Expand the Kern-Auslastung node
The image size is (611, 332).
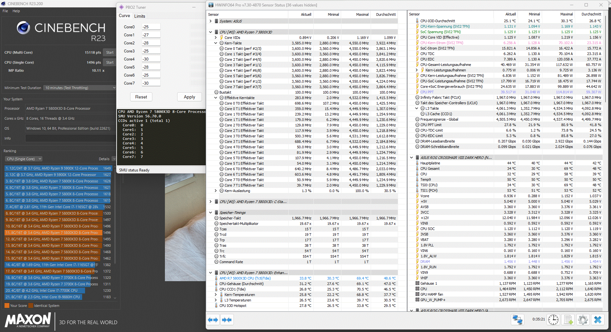216,191
